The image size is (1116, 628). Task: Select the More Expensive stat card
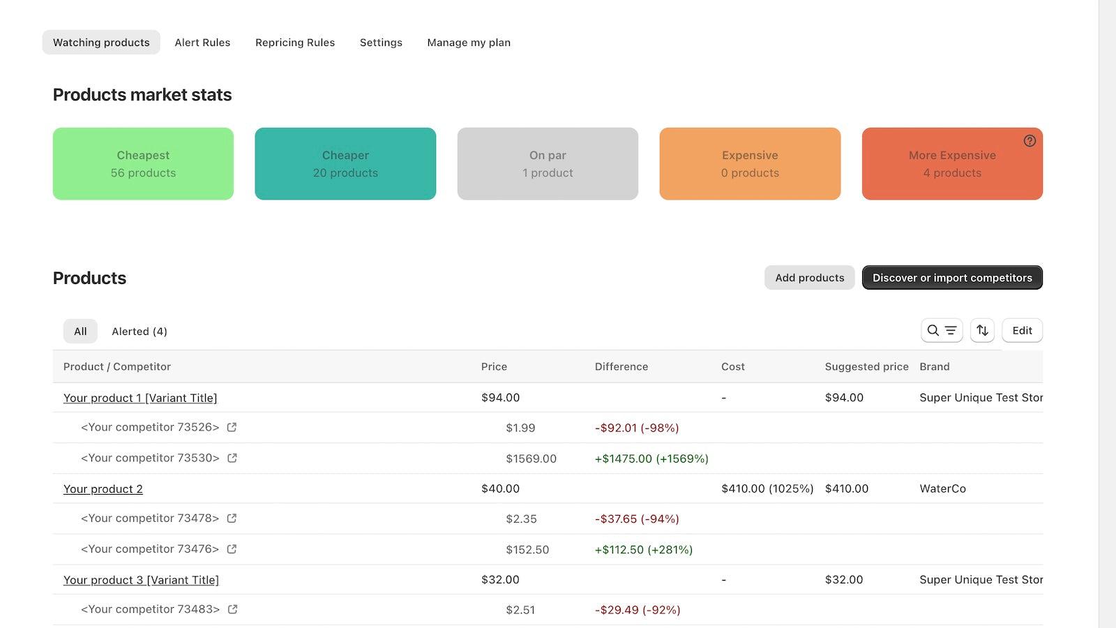click(x=952, y=163)
